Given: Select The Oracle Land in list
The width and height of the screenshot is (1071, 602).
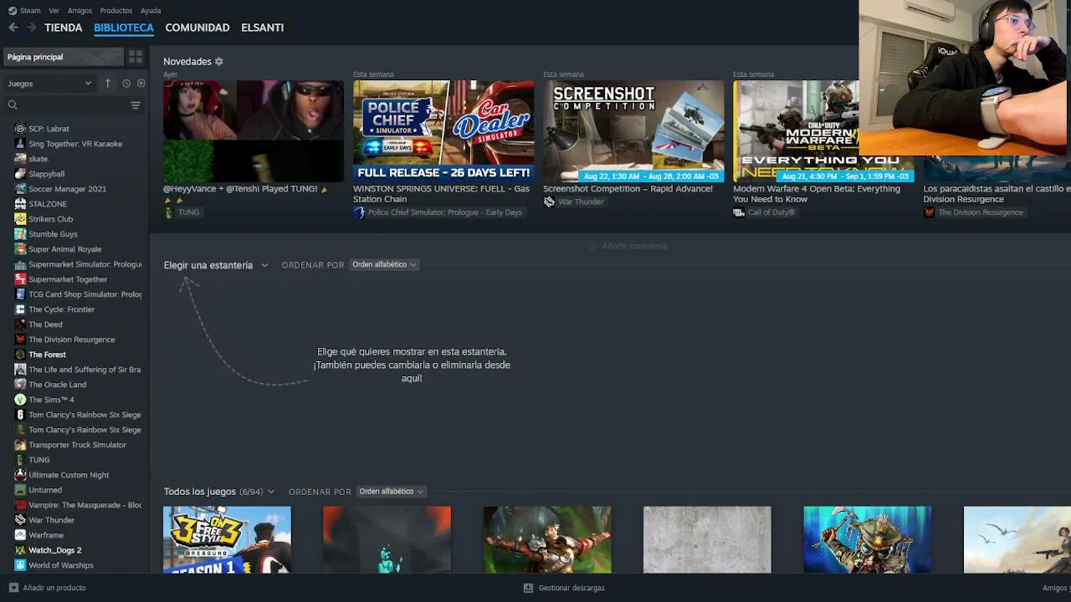Looking at the screenshot, I should point(58,385).
